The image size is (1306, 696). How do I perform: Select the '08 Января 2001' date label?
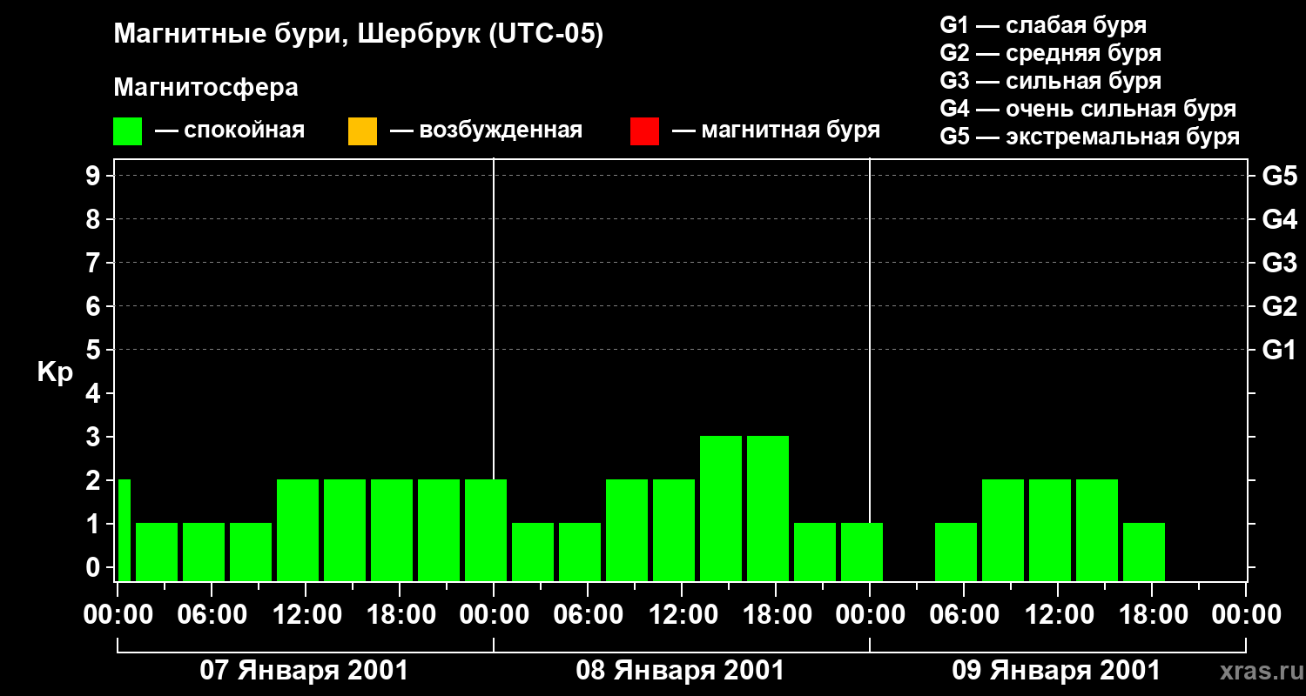click(680, 671)
